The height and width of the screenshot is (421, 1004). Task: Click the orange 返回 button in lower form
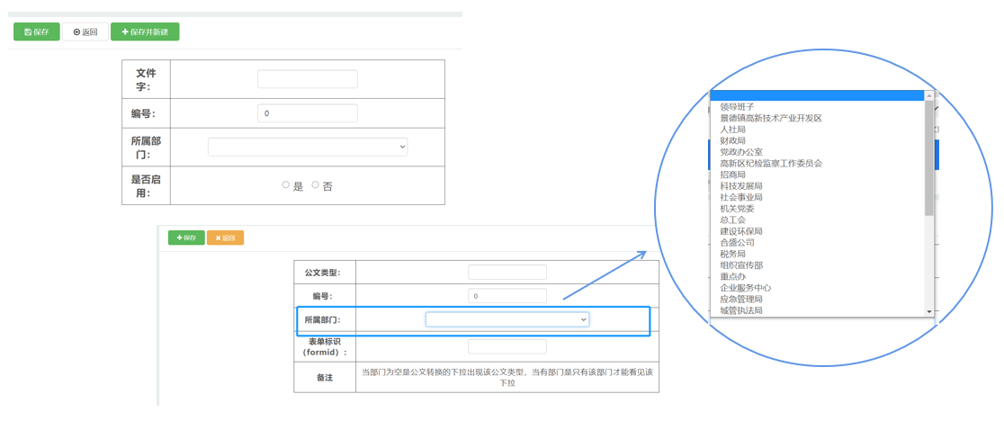click(x=225, y=238)
